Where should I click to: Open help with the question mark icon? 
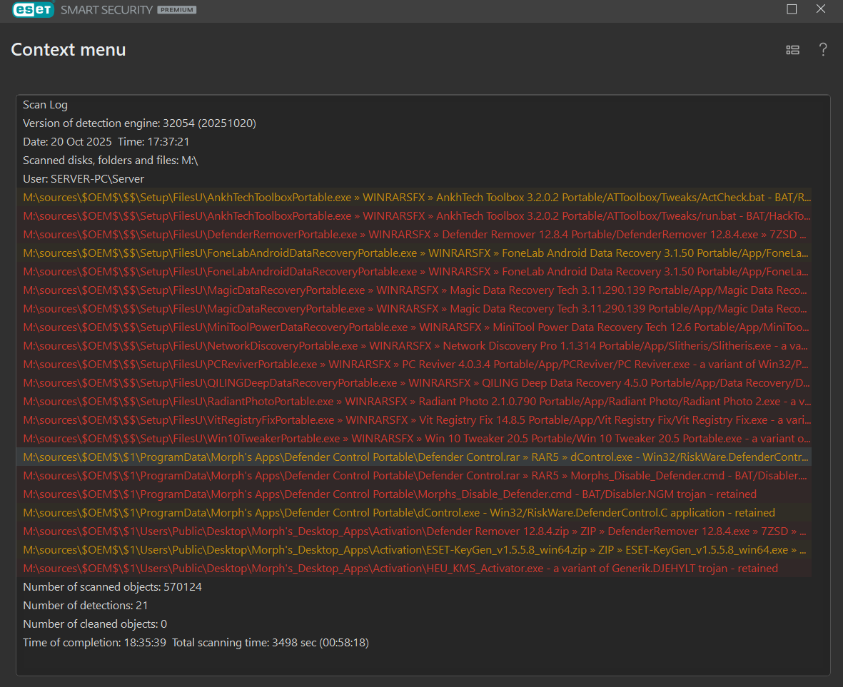[823, 49]
